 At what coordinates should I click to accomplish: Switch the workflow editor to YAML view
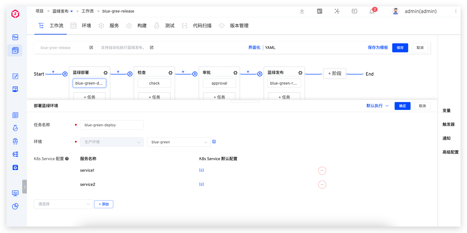coord(270,47)
